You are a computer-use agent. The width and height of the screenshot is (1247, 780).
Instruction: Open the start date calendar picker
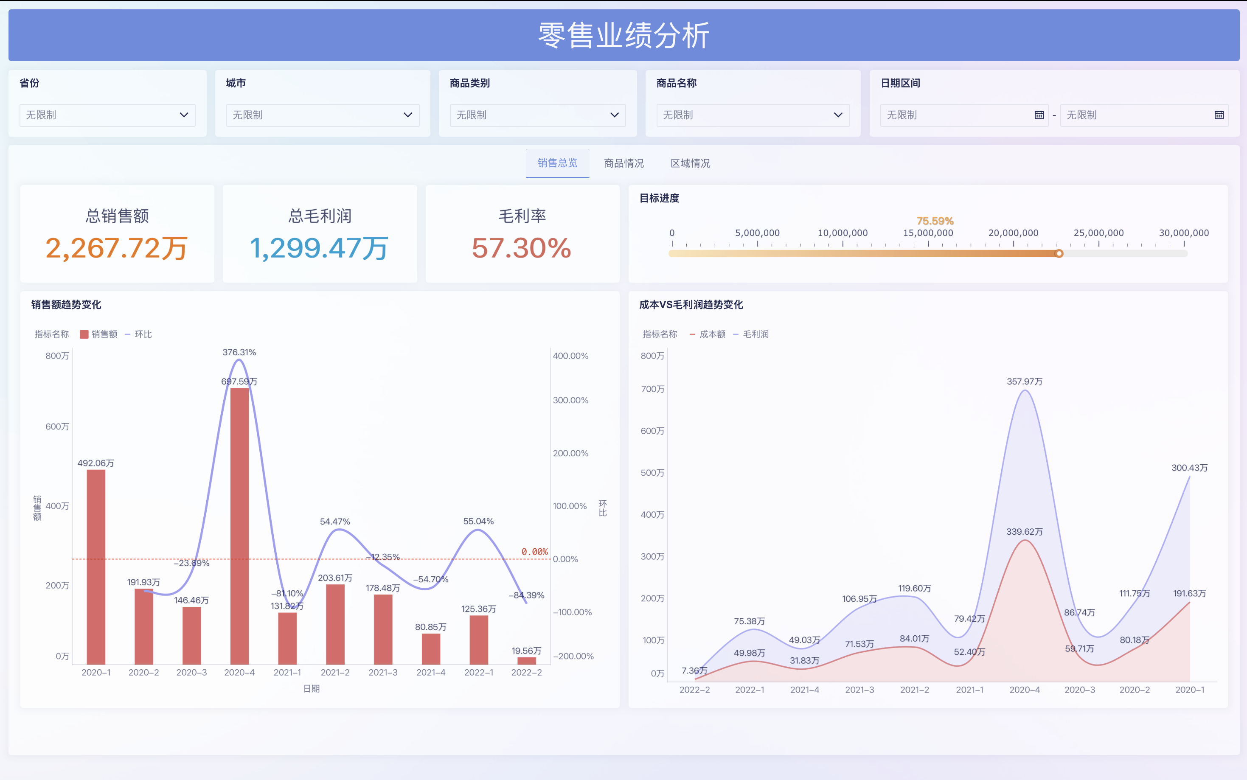pyautogui.click(x=1039, y=115)
